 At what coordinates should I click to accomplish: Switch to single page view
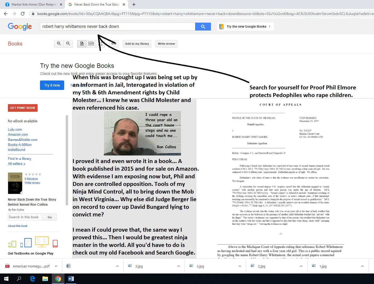[x=82, y=44]
